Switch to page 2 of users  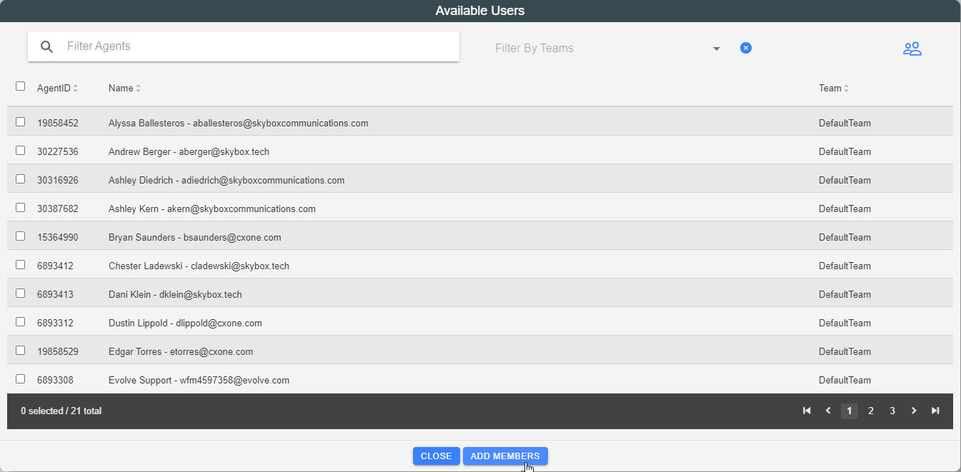pos(871,411)
